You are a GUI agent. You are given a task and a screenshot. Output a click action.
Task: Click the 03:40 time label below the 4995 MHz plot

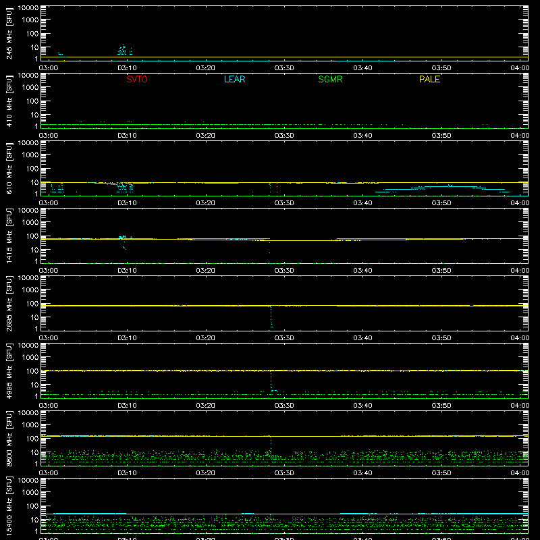(x=362, y=406)
